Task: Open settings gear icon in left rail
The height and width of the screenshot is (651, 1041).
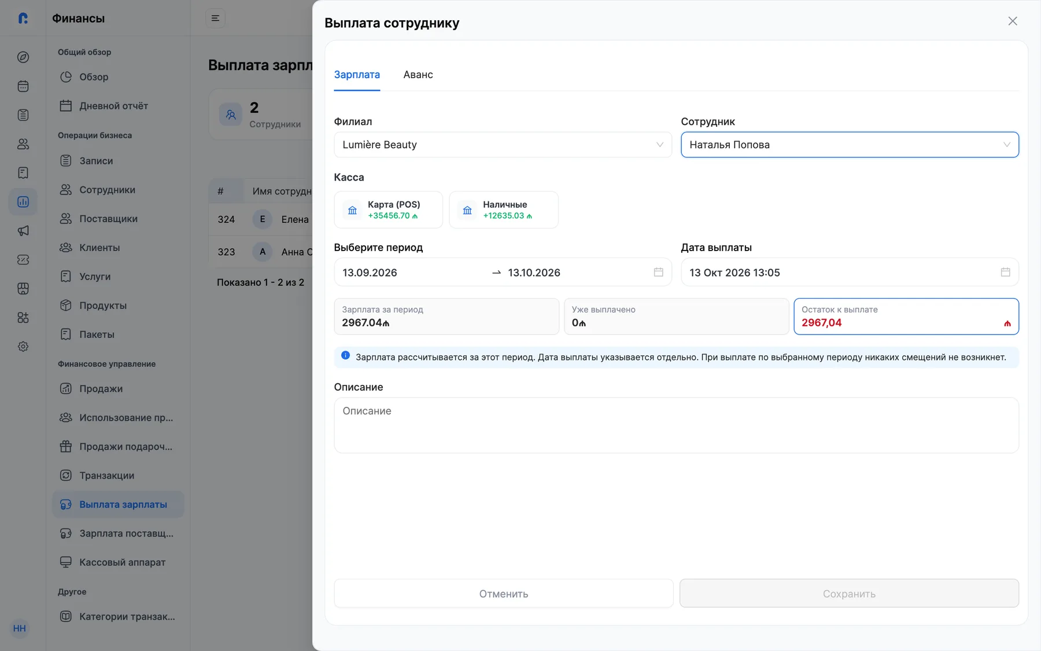Action: [23, 347]
